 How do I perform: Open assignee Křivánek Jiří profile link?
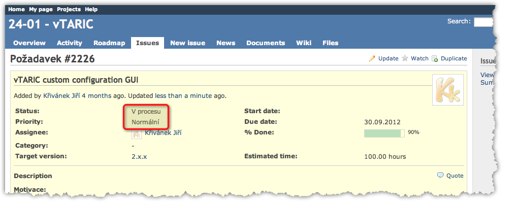[163, 133]
